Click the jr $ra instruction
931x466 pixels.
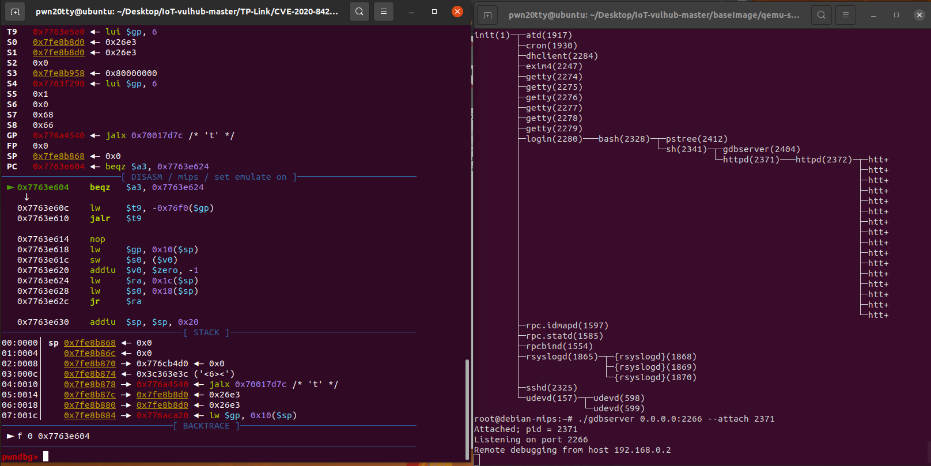[115, 301]
